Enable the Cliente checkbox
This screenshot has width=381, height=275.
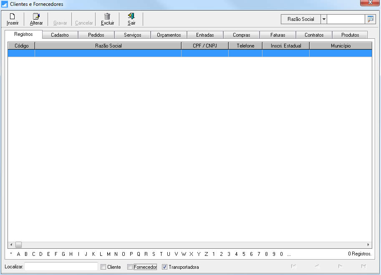103,267
